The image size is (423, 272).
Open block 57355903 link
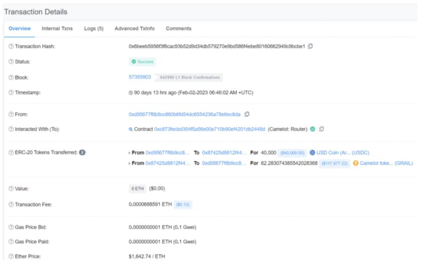(140, 77)
